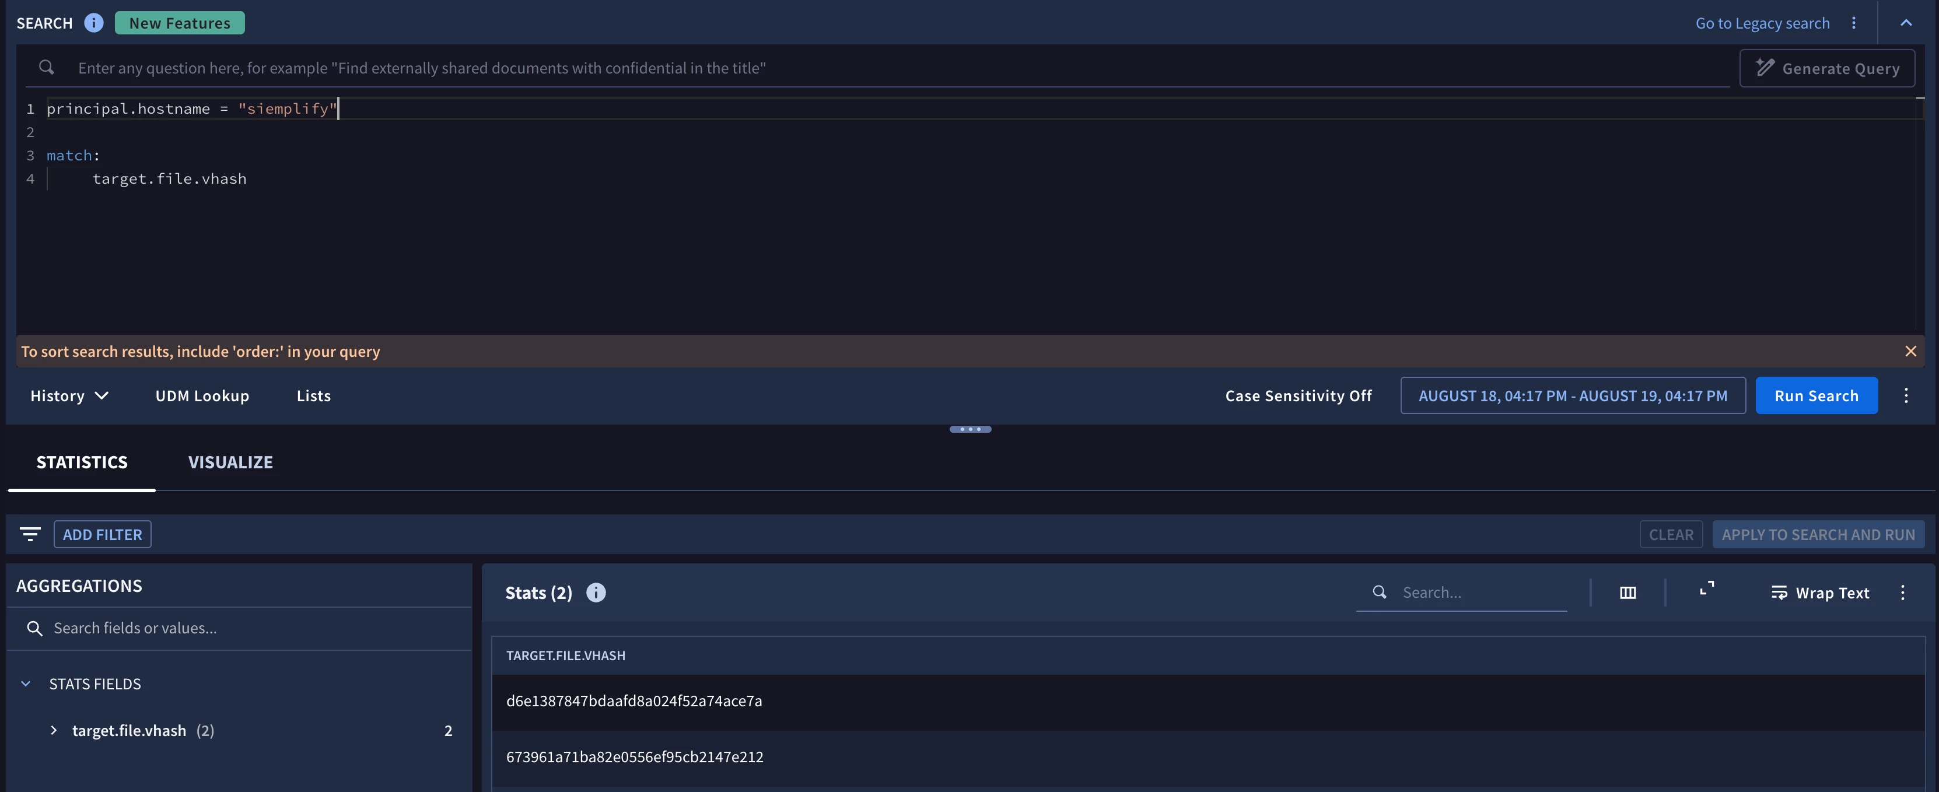Image resolution: width=1939 pixels, height=792 pixels.
Task: Click Generate Query button
Action: 1827,68
